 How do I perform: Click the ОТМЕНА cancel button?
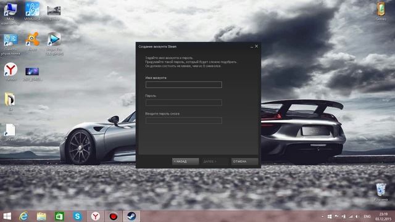(244, 162)
